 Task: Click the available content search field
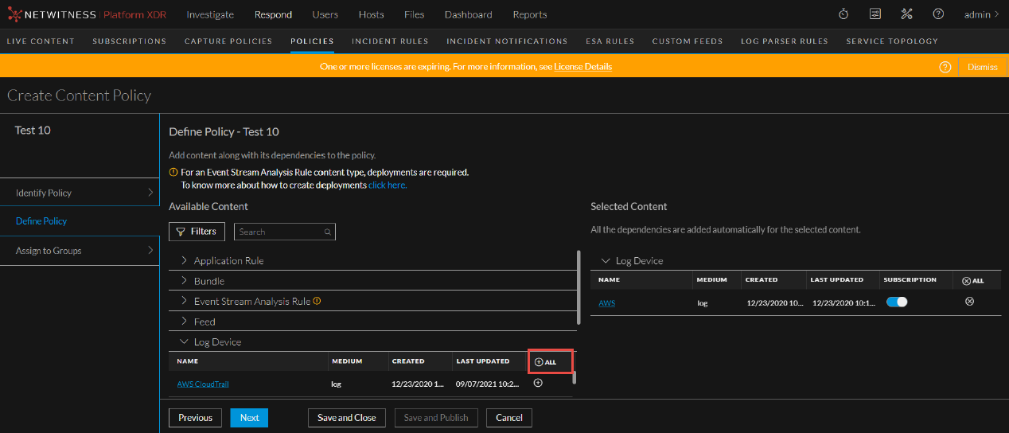280,232
